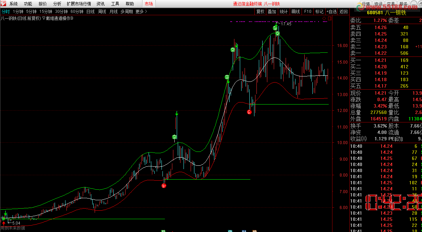The image size is (422, 232).
Task: Select the 60分钟 period
Action: click(77, 11)
